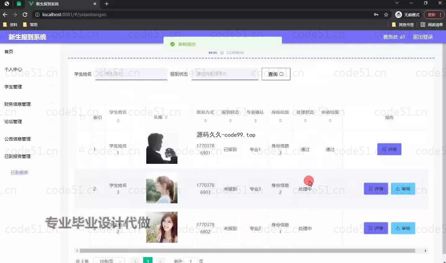The width and height of the screenshot is (446, 263).
Task: Open the 资料 bookmark folder
Action: (x=10, y=25)
